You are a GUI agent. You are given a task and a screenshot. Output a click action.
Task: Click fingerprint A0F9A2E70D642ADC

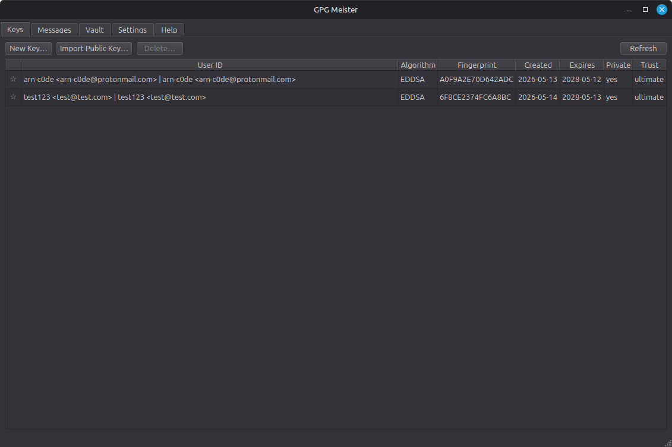pos(477,79)
